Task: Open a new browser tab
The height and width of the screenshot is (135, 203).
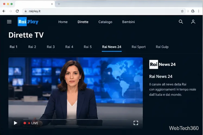Action: tap(59, 4)
